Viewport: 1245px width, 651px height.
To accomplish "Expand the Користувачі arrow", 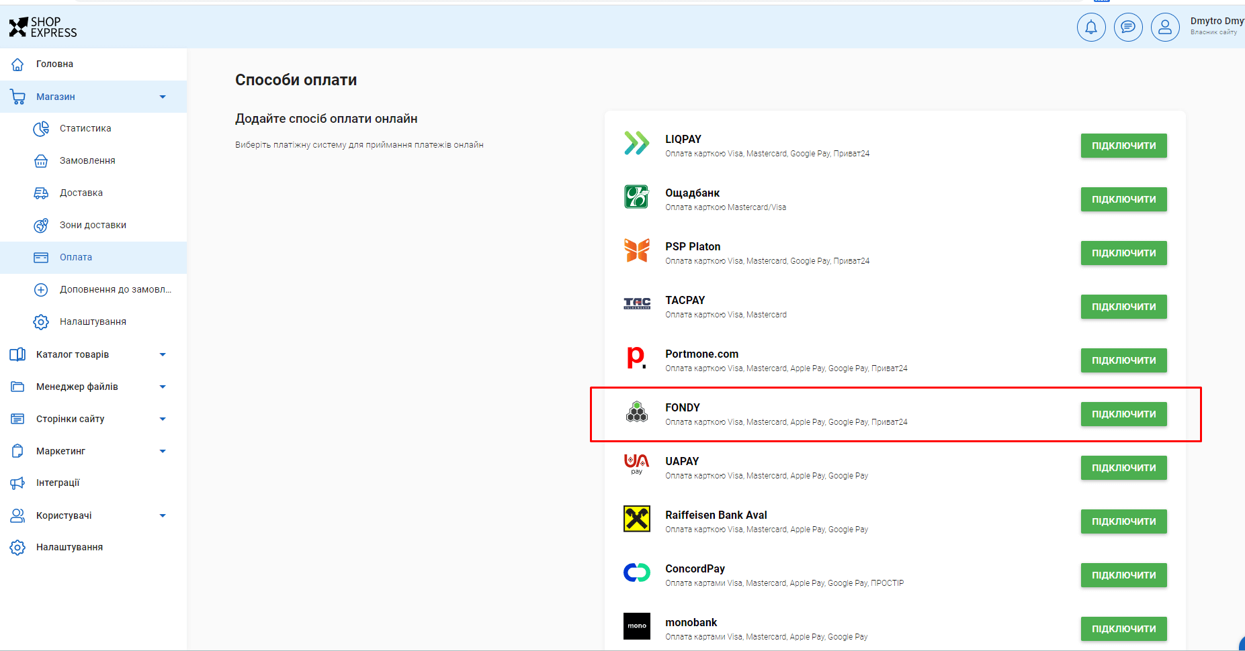I will (163, 515).
